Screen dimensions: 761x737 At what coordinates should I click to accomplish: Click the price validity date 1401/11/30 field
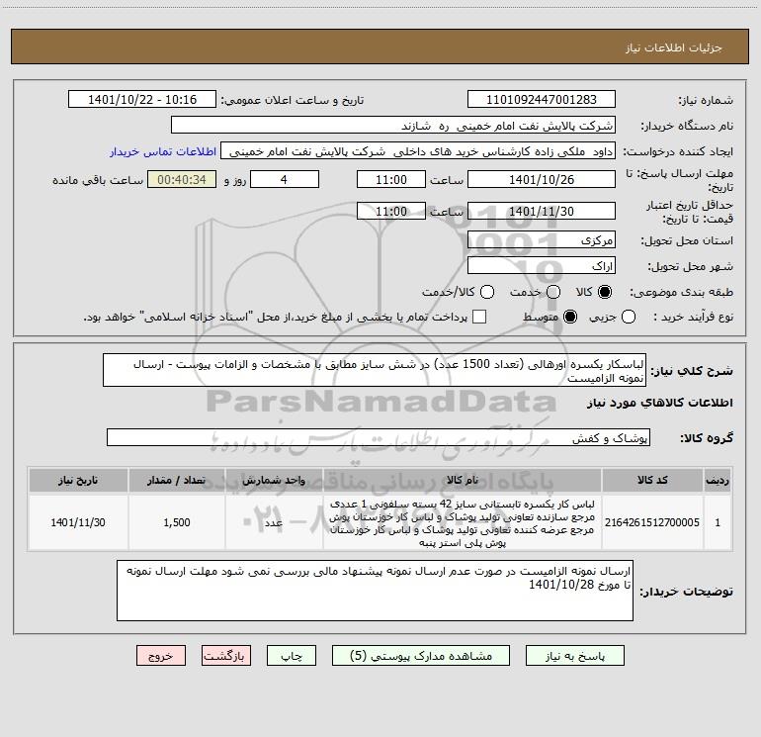pos(542,212)
